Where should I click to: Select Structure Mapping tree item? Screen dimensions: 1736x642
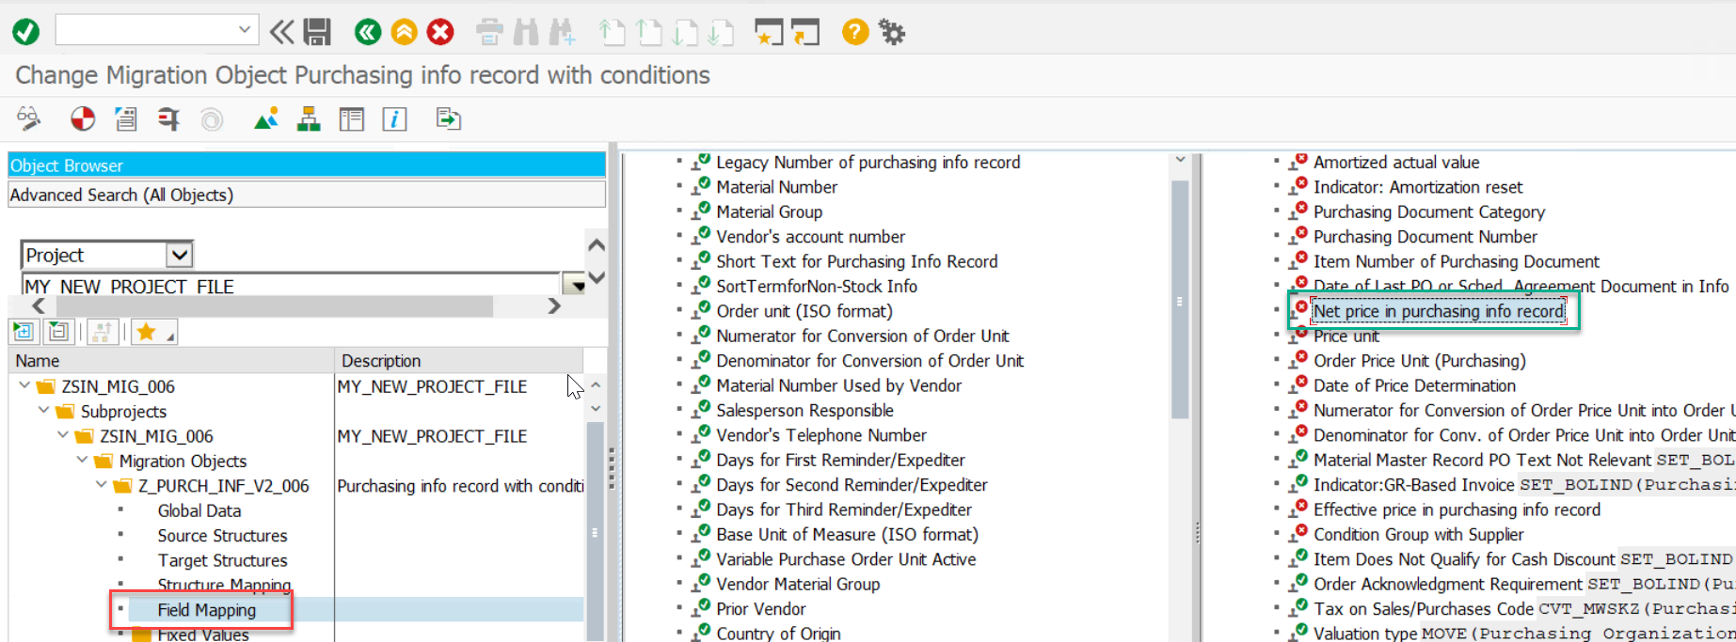[x=224, y=585]
